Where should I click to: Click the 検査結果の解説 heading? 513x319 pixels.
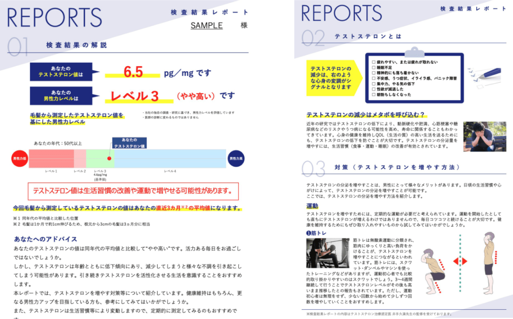click(x=76, y=45)
